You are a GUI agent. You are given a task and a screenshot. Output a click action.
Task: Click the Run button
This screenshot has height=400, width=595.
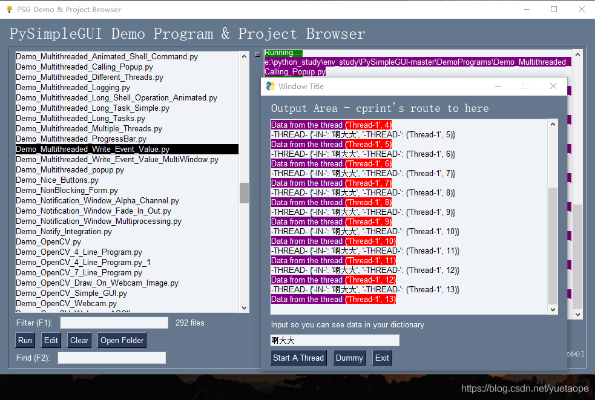25,341
